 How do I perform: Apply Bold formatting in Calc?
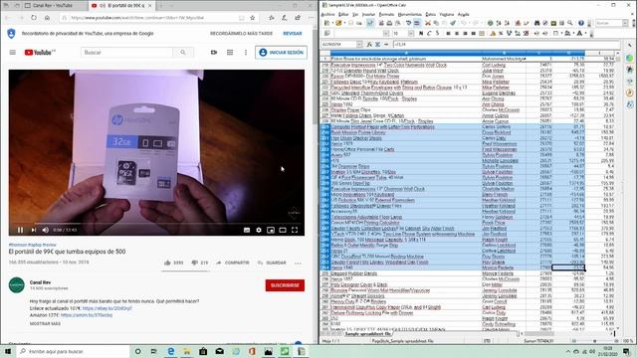[421, 33]
